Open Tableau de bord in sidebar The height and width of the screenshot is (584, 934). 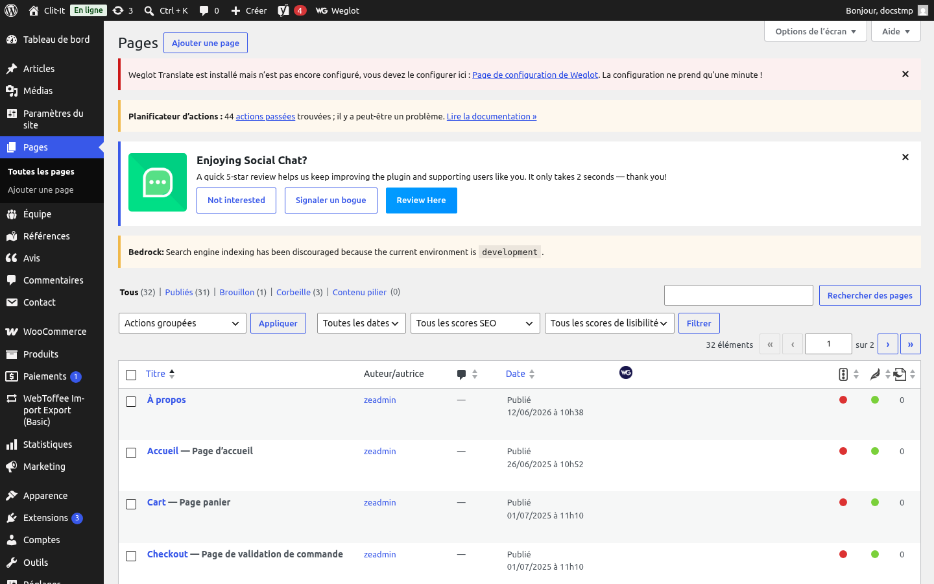coord(52,40)
